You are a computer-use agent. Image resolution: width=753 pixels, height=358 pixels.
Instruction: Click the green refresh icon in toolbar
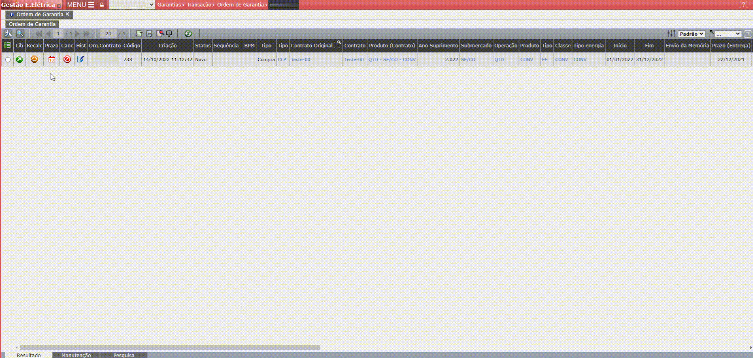pyautogui.click(x=188, y=34)
